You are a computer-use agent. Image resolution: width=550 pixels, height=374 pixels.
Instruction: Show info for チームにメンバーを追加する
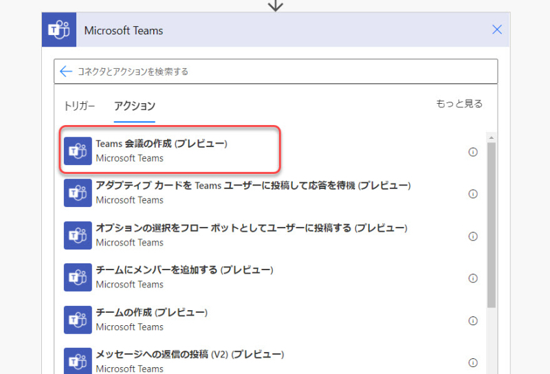pos(473,278)
